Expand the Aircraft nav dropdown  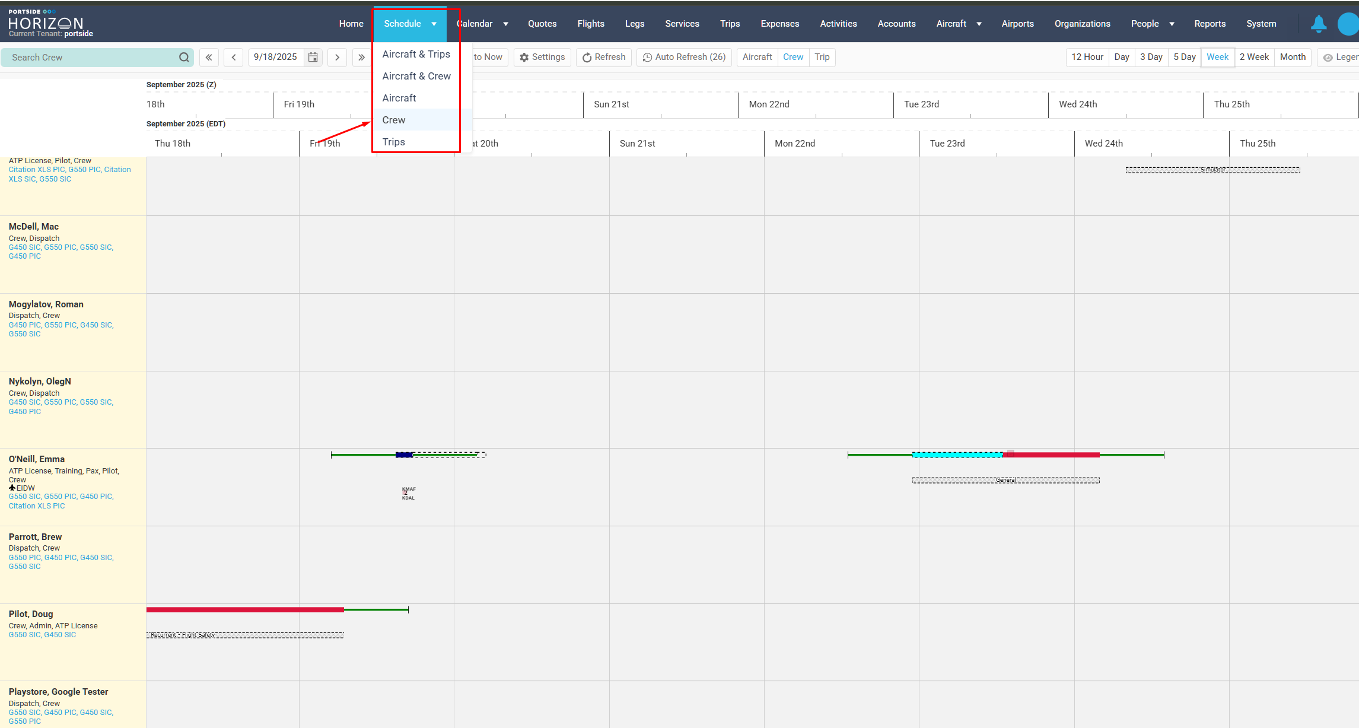(x=979, y=24)
